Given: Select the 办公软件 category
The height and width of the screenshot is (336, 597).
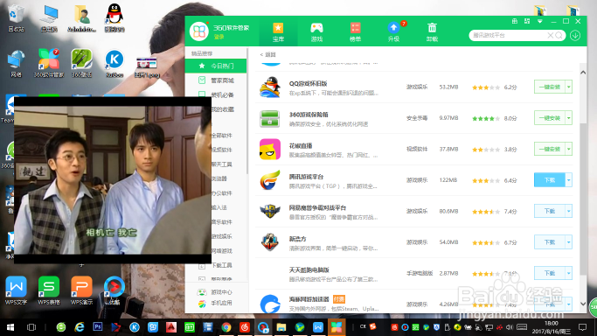Looking at the screenshot, I should coord(222,193).
